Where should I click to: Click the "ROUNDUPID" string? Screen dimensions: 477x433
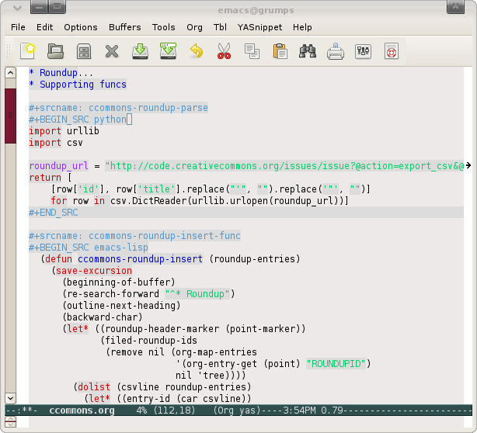tap(336, 364)
